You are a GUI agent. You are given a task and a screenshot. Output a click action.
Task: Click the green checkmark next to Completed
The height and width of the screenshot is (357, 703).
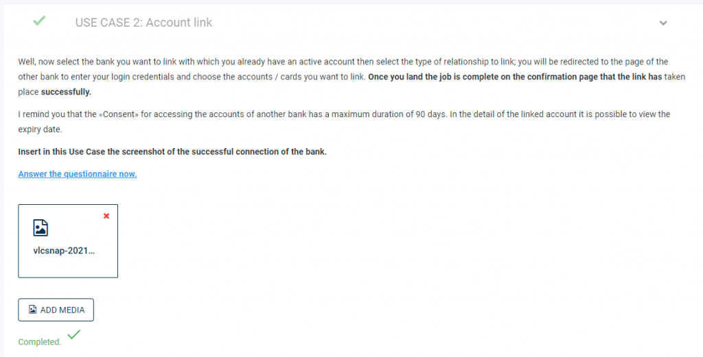coord(73,334)
